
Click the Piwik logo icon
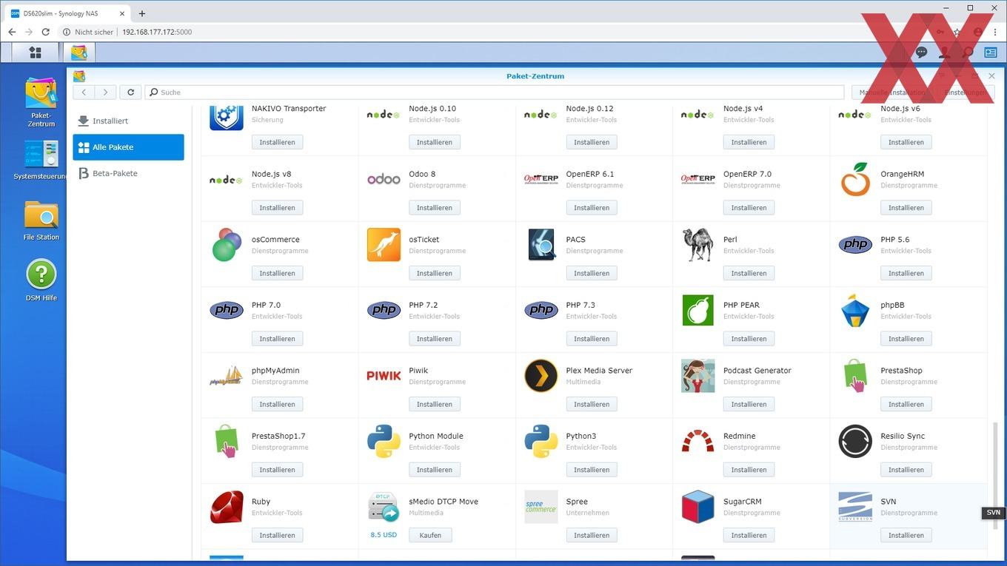384,376
